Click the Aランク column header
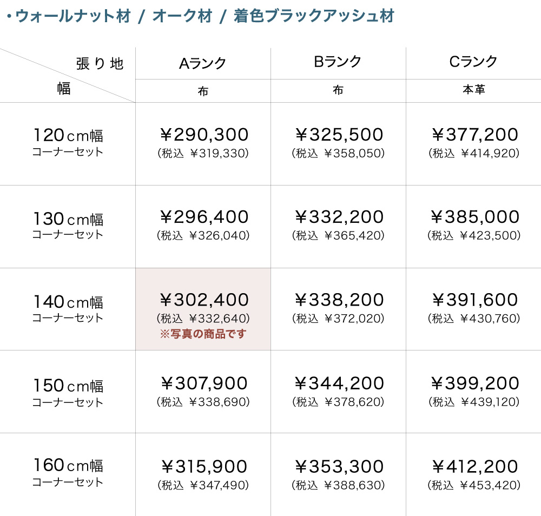Image resolution: width=541 pixels, height=516 pixels. (203, 63)
